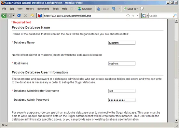
Task: Open the Send to dropdown
Action: pos(131,9)
